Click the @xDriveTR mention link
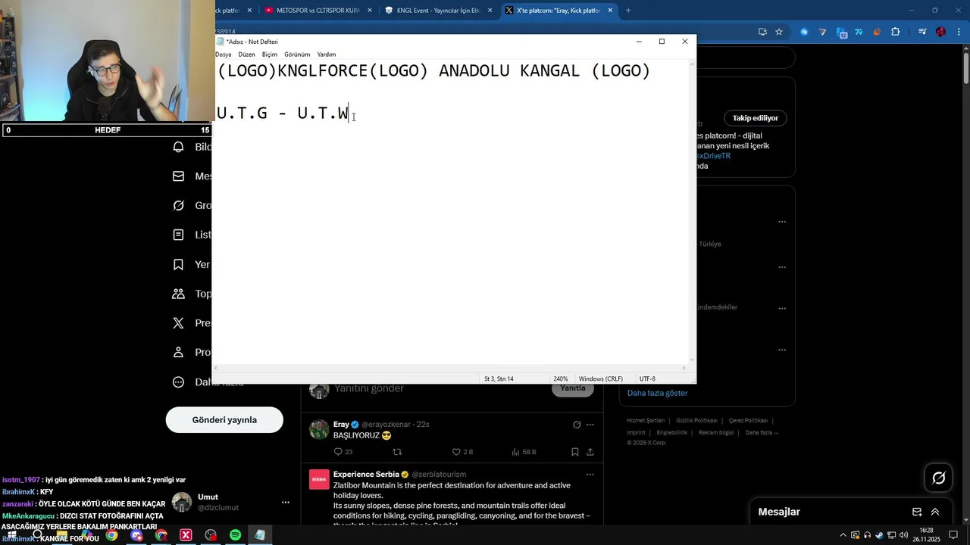The height and width of the screenshot is (545, 970). (713, 155)
